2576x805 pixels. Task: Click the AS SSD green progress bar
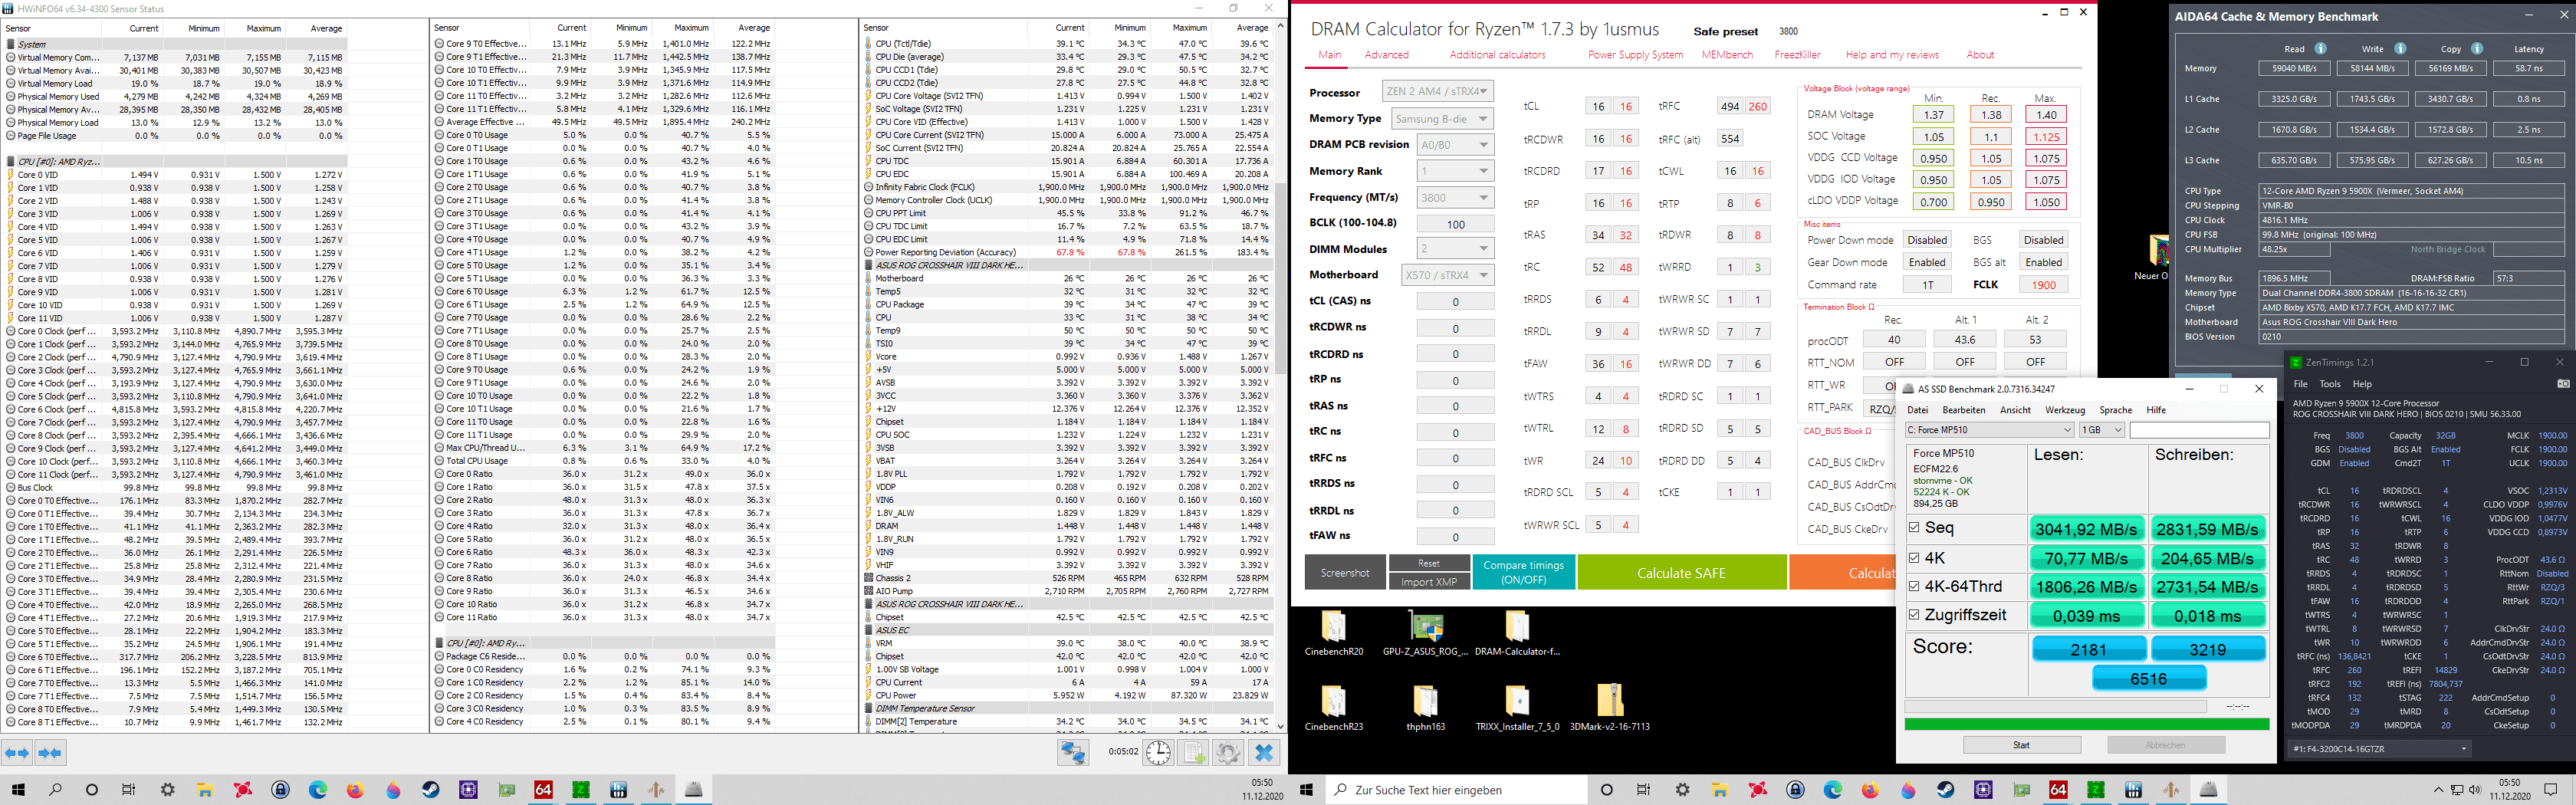point(2086,724)
